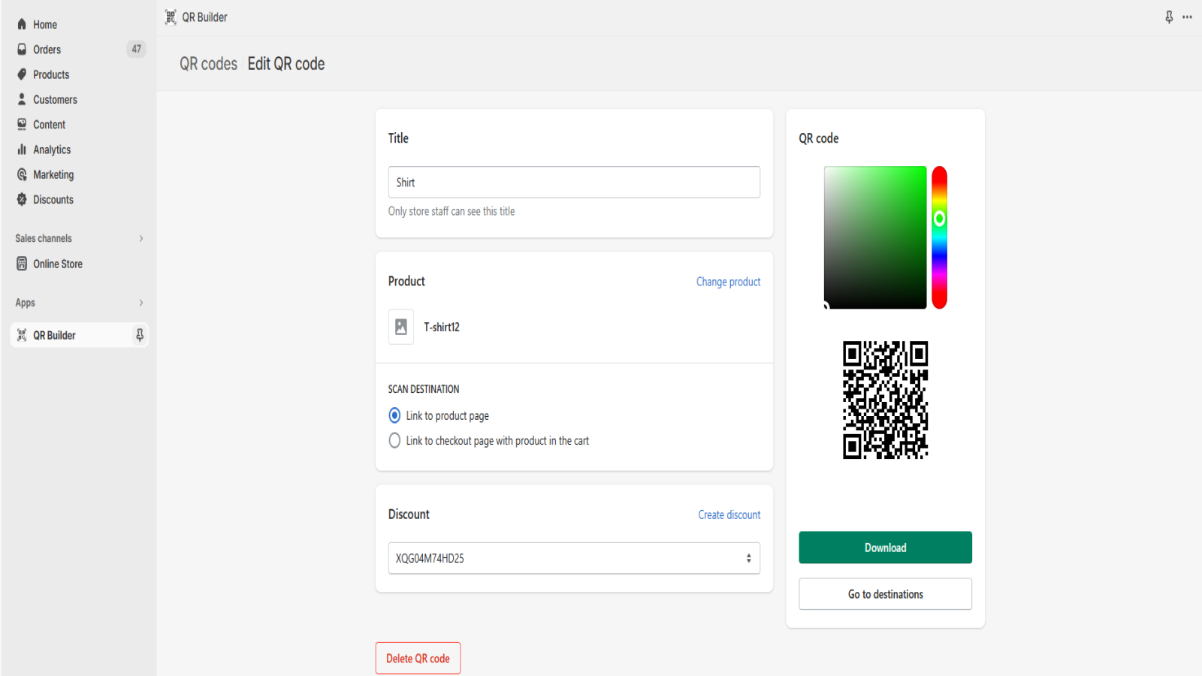Click the Marketing megaphone icon
The height and width of the screenshot is (676, 1202).
pyautogui.click(x=21, y=174)
